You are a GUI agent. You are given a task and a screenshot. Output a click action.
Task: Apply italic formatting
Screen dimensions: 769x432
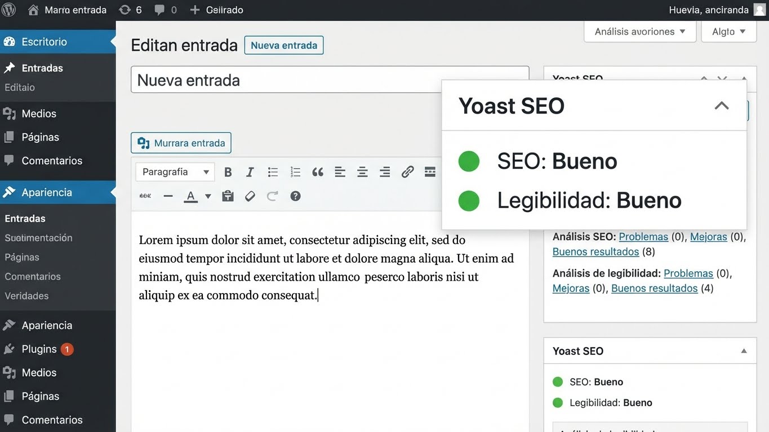coord(250,172)
